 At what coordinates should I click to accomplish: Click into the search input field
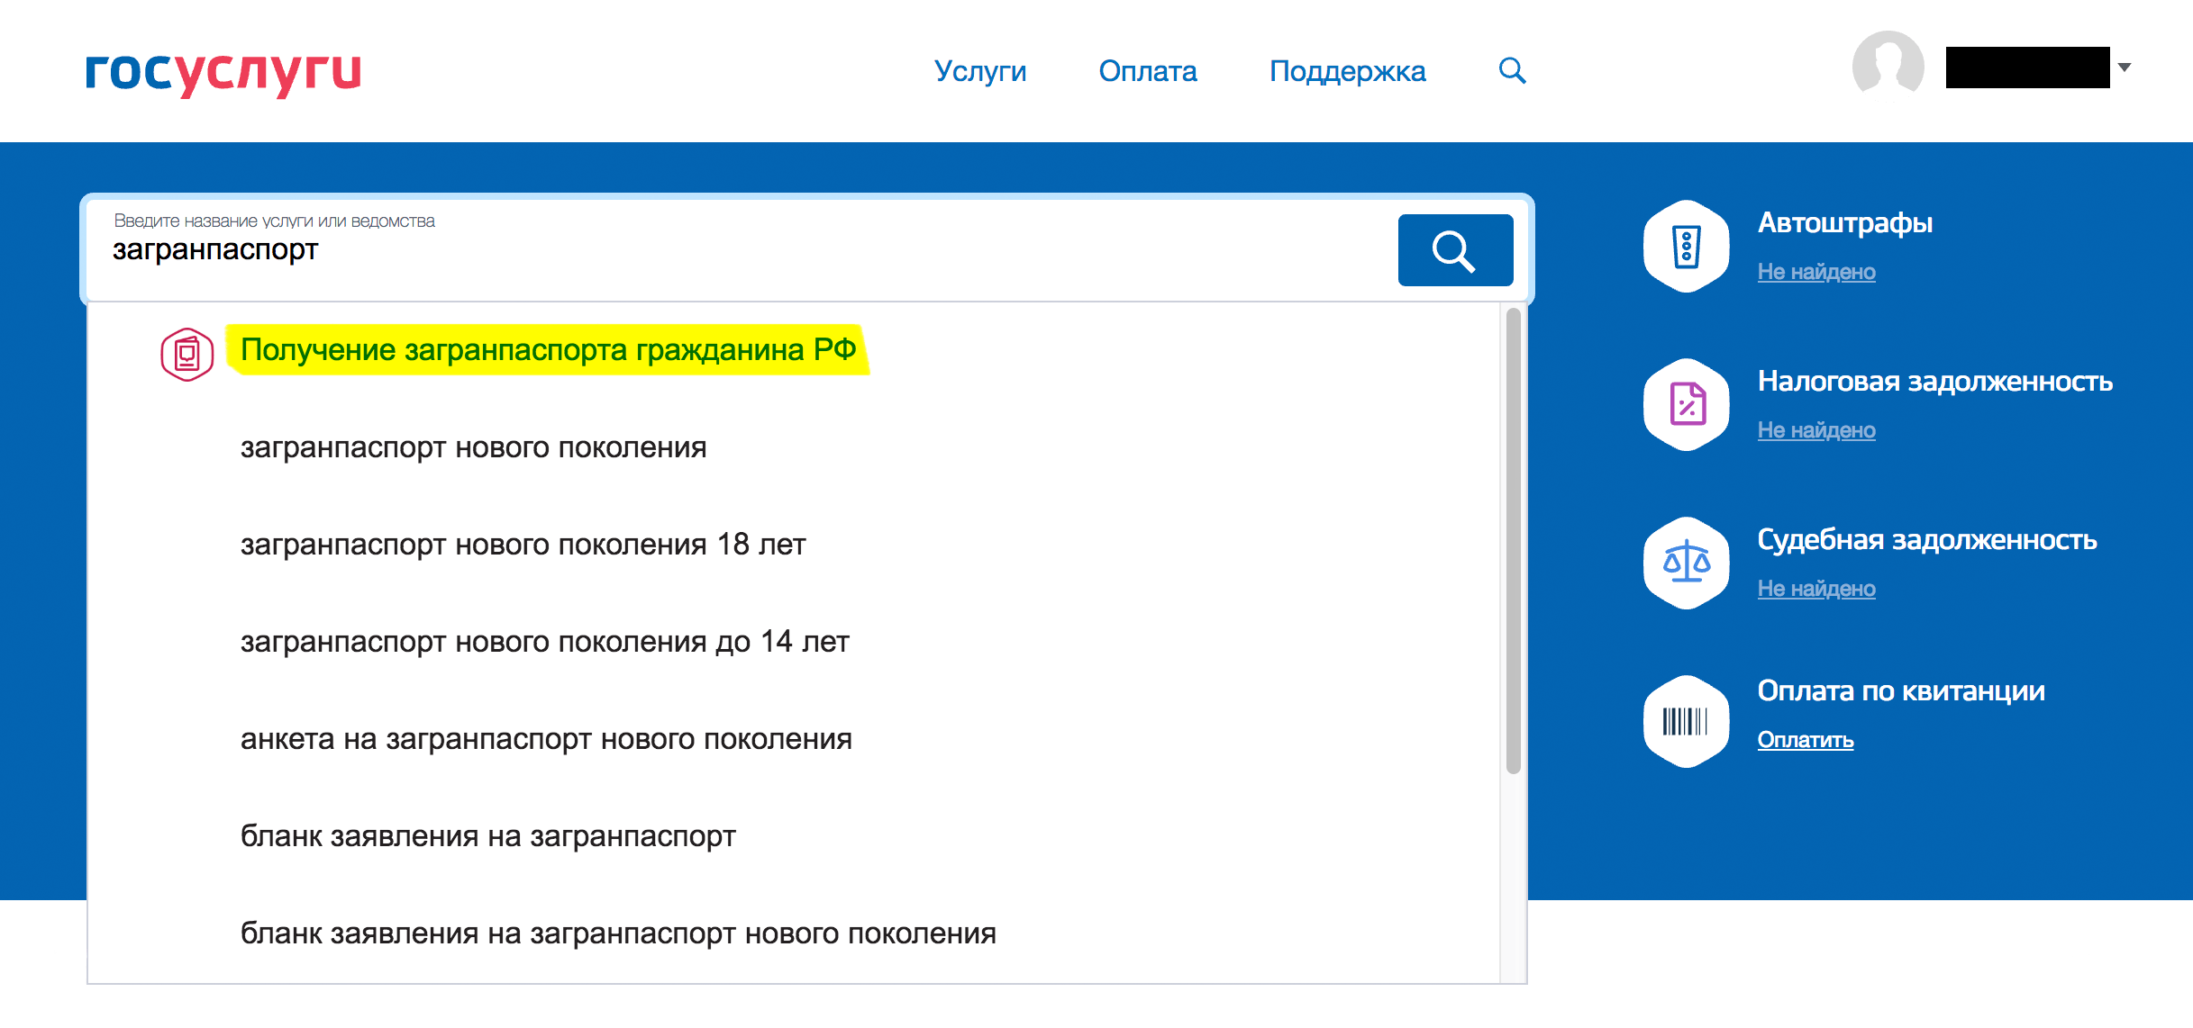click(721, 250)
